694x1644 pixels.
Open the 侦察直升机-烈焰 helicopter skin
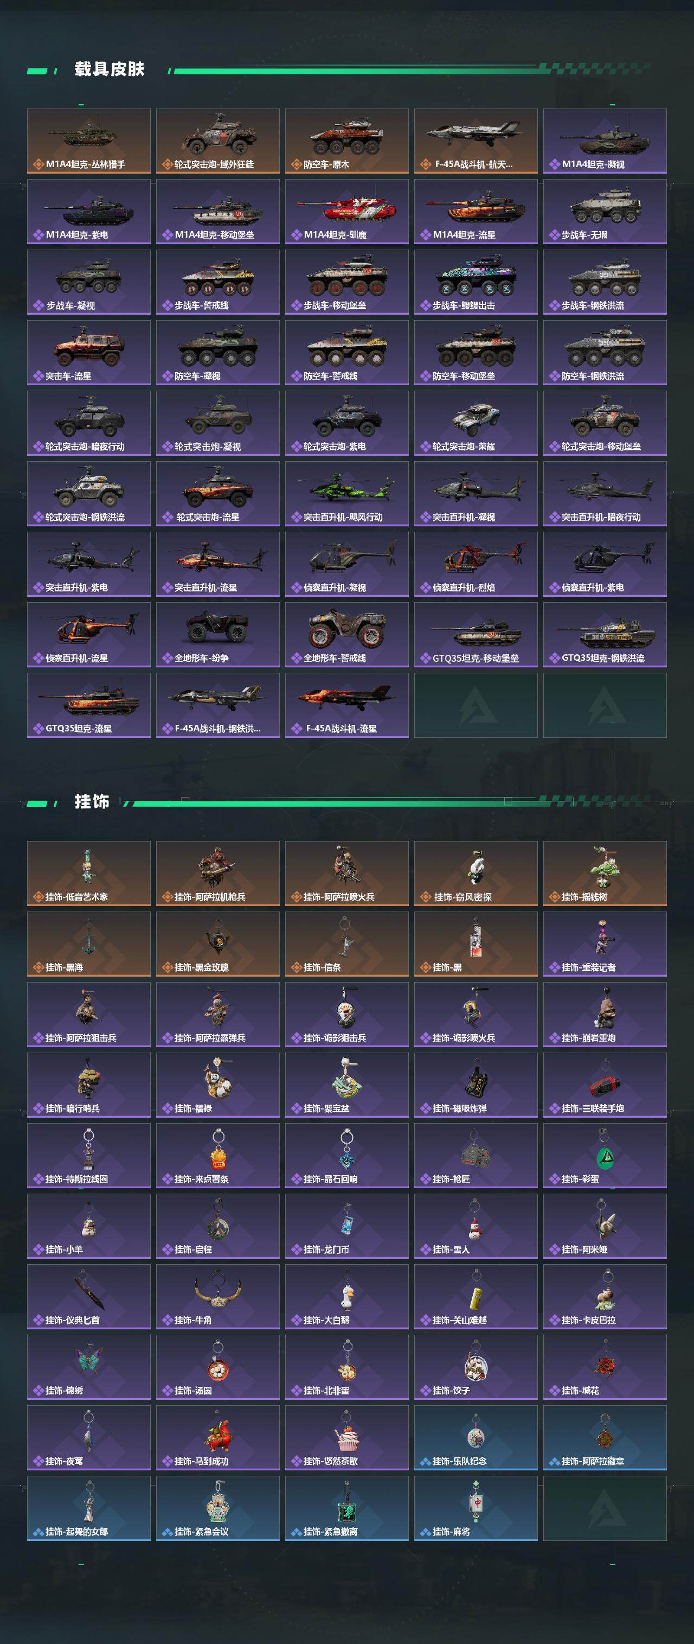(476, 564)
